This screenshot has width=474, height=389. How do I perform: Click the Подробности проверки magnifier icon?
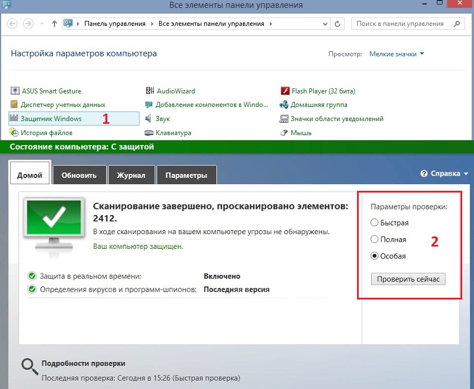30,366
